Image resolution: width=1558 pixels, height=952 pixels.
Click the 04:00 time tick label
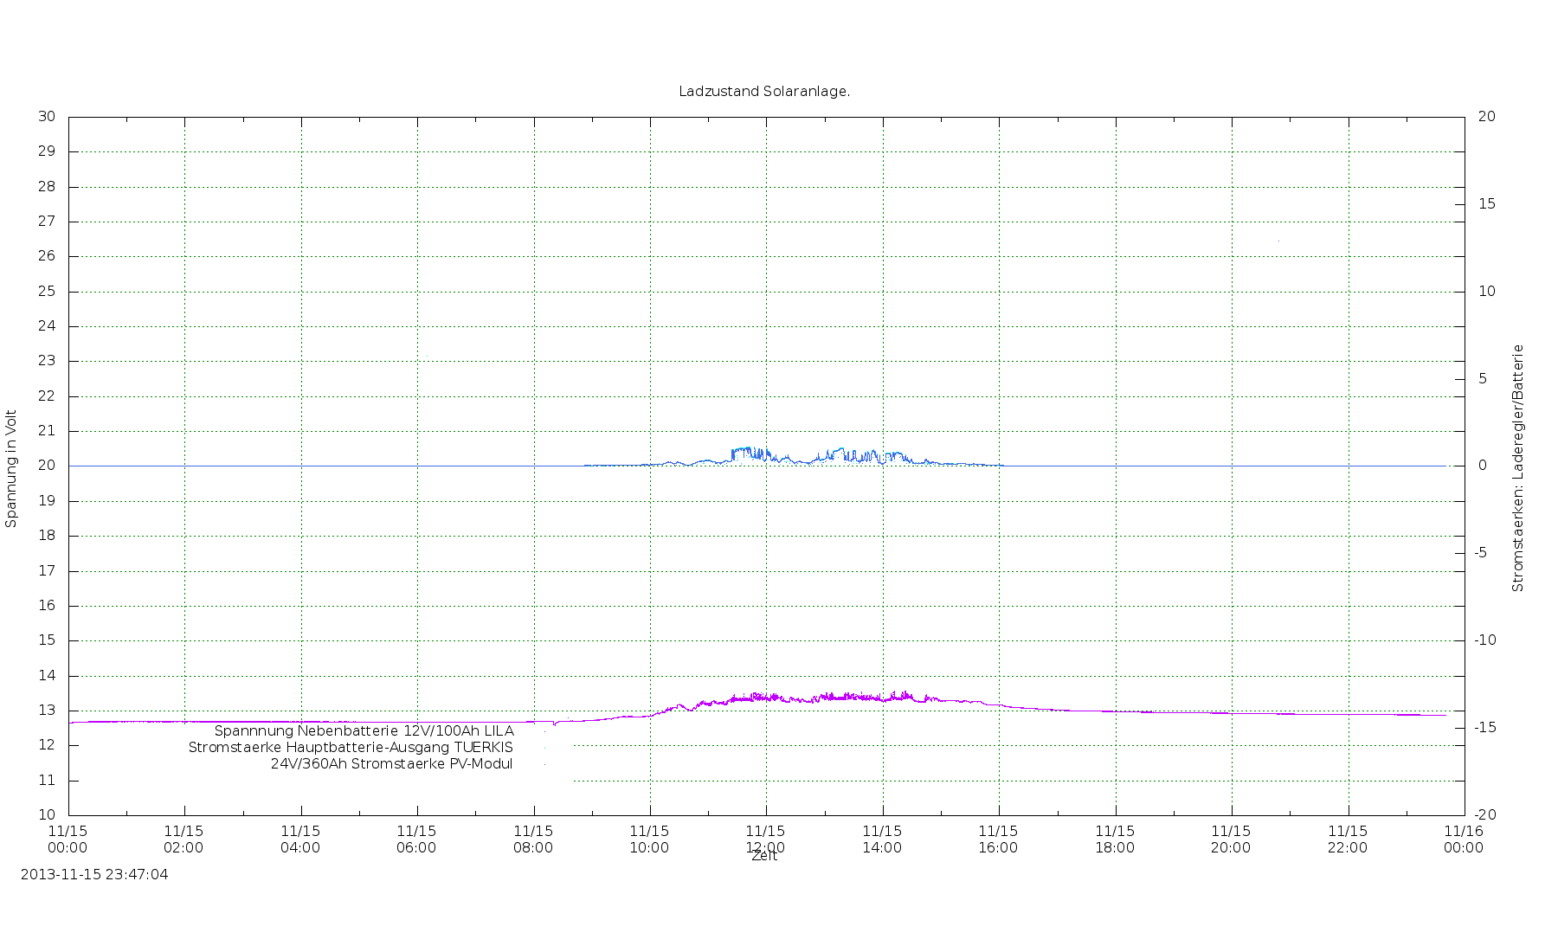(x=300, y=839)
